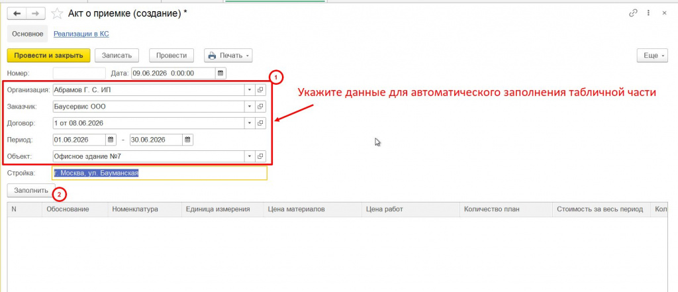678x292 pixels.
Task: Expand Объект dropdown list
Action: 250,156
